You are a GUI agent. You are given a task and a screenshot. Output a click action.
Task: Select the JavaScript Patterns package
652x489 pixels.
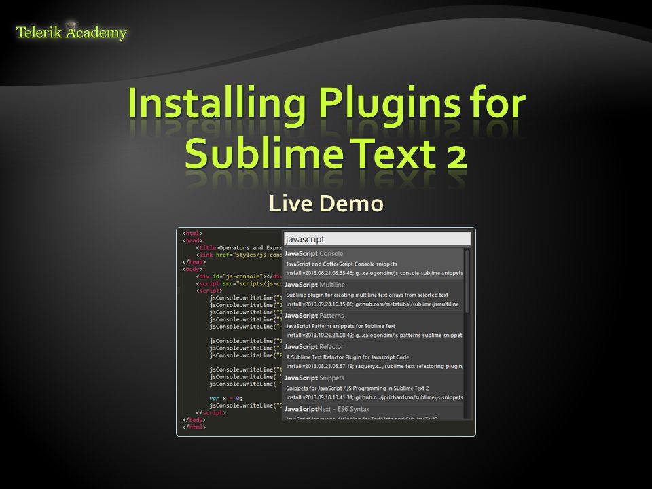(374, 325)
